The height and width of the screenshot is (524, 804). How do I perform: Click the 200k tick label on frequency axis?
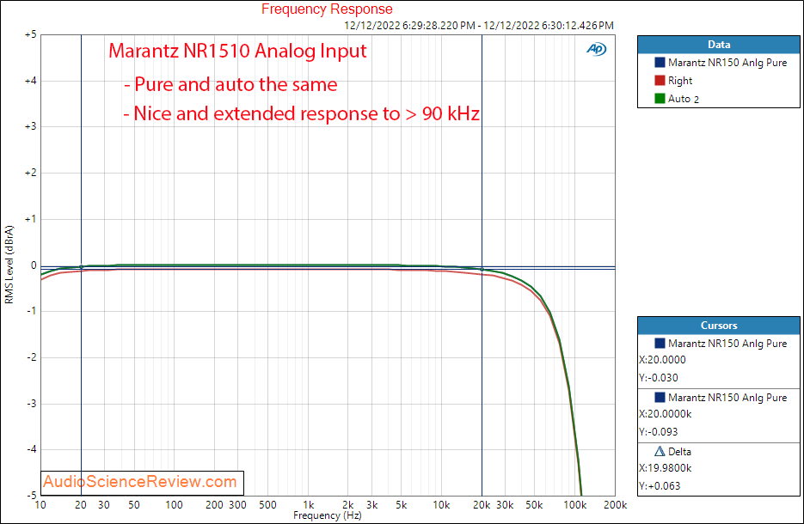(x=615, y=506)
